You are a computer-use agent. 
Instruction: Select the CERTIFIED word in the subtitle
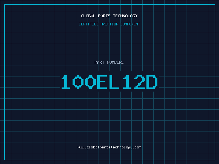pos(88,24)
